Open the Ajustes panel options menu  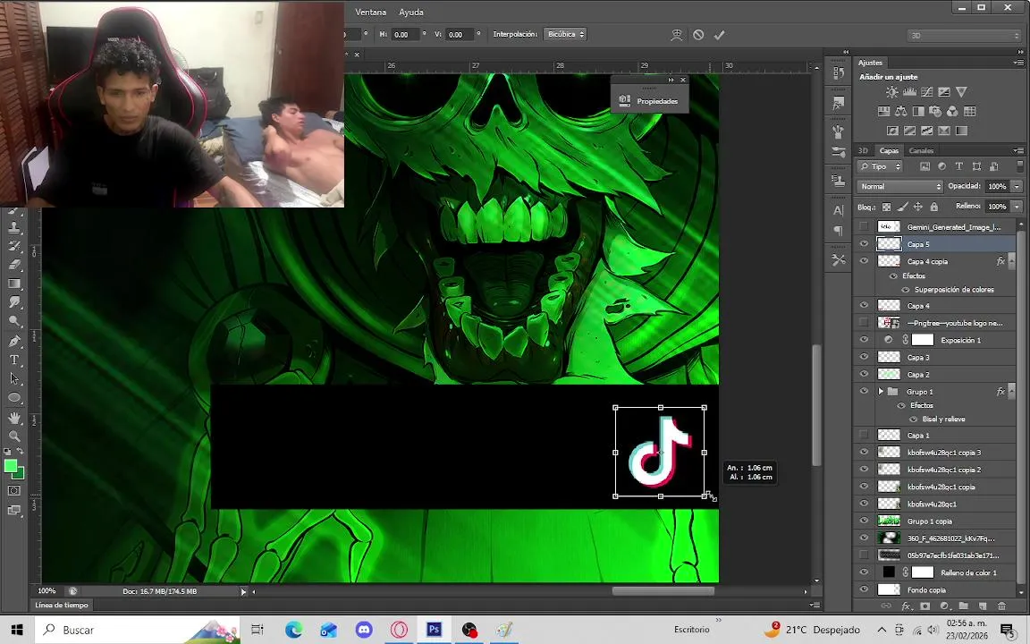tap(1018, 63)
